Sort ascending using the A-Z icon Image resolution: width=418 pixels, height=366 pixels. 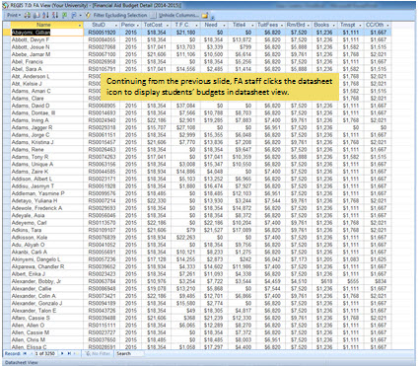click(45, 15)
